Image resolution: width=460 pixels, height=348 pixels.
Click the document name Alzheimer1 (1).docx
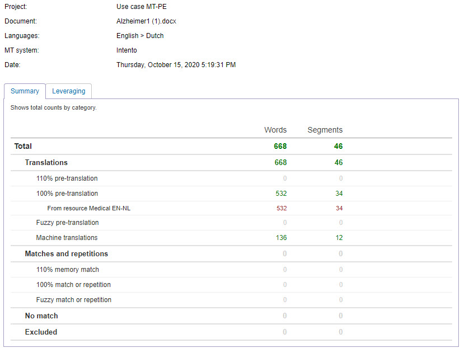tap(146, 21)
